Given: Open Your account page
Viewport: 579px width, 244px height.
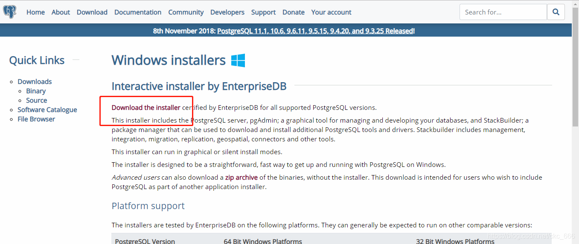Looking at the screenshot, I should pyautogui.click(x=332, y=12).
